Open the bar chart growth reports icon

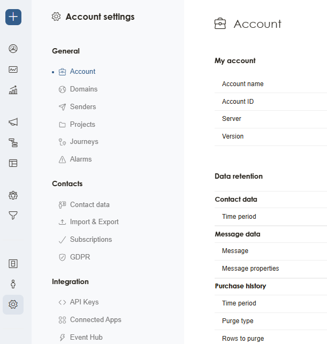(13, 90)
